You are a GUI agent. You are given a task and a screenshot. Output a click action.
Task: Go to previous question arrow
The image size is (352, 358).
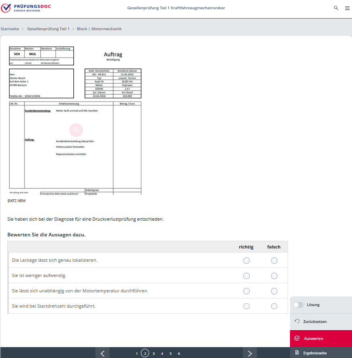coord(102,353)
